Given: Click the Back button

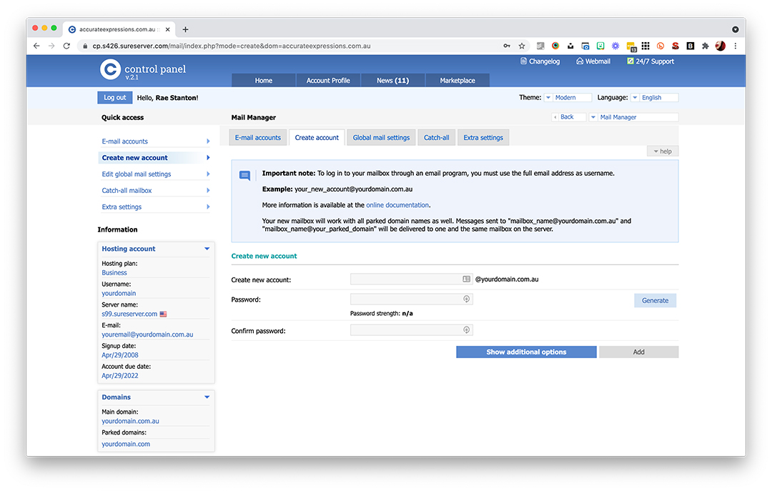Looking at the screenshot, I should coord(569,117).
